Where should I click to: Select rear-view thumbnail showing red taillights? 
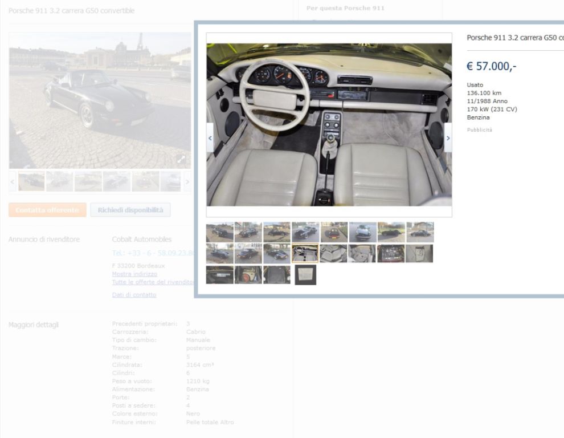coord(334,232)
